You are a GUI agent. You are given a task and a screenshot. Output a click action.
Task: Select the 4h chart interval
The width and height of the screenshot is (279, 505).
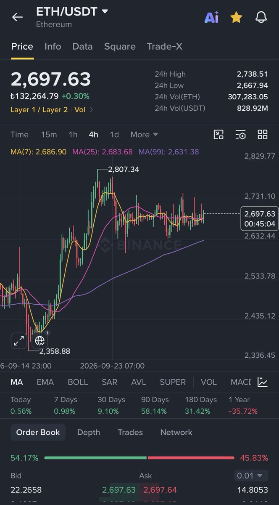pyautogui.click(x=93, y=135)
